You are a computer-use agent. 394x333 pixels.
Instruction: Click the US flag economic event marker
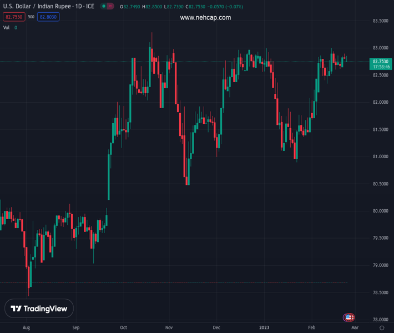[348, 317]
